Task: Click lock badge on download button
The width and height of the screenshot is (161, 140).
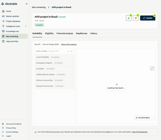Action: 131,15
